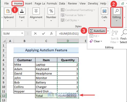Click the 'Hard Disk' item cell
127x102 pixels.
(x=46, y=91)
